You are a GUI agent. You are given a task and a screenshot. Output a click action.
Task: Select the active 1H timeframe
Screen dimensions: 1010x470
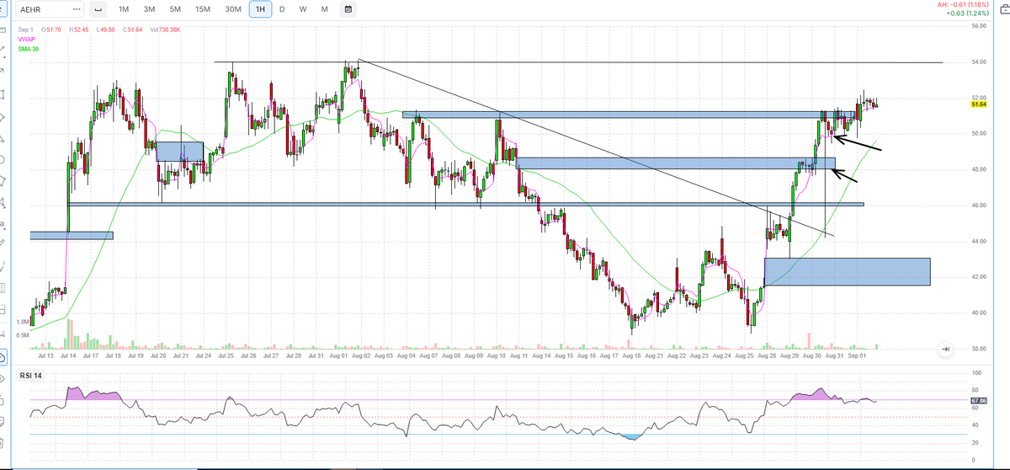pyautogui.click(x=261, y=9)
